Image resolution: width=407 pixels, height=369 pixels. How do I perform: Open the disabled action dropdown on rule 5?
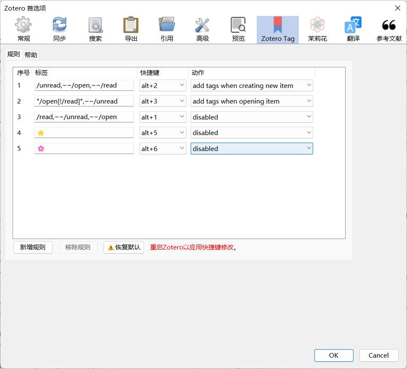tap(251, 149)
